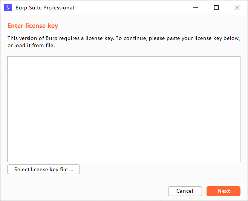
Task: Cancel the license key entry
Action: click(185, 191)
